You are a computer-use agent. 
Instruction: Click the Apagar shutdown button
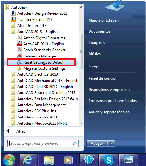pos(97,144)
